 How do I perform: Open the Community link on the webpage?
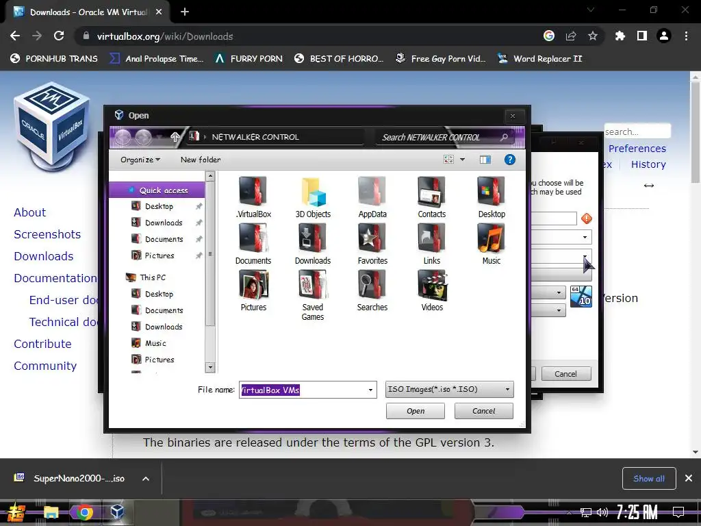click(x=45, y=366)
